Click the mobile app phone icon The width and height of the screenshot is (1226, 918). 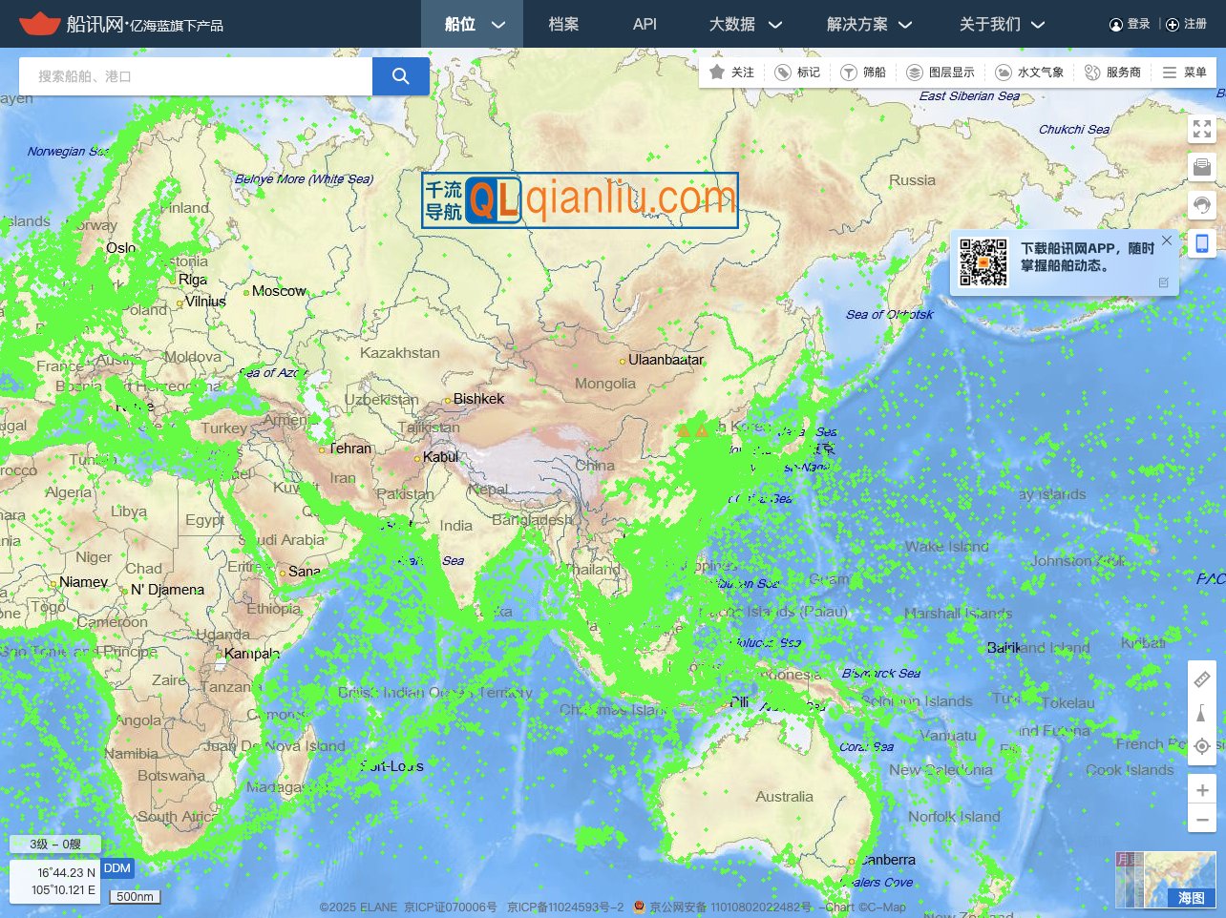click(1202, 243)
